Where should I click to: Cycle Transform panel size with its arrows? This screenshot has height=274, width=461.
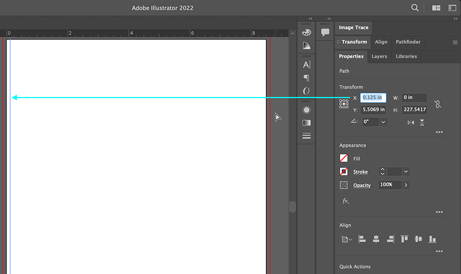338,42
